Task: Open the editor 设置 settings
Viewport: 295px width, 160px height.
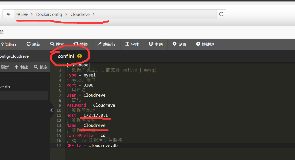Action: 179,44
